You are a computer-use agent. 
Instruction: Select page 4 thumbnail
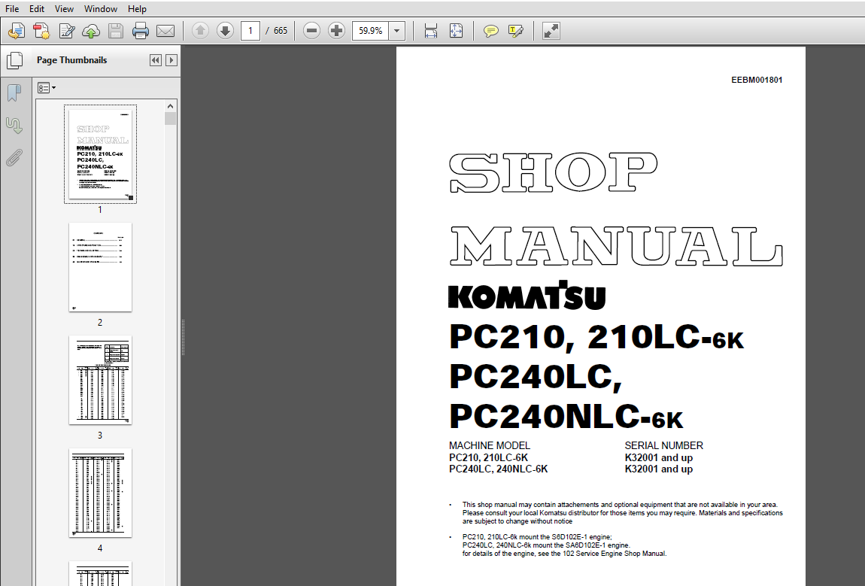point(100,493)
